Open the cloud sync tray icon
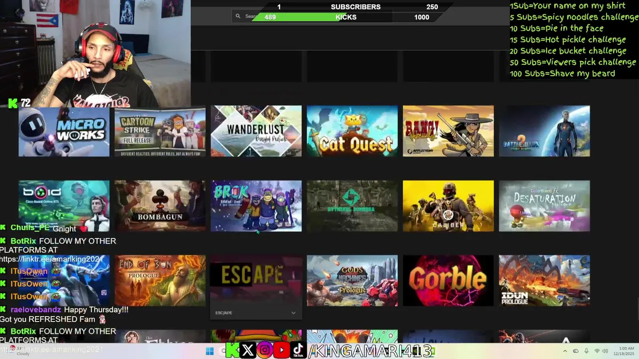The image size is (639, 359). tap(576, 351)
